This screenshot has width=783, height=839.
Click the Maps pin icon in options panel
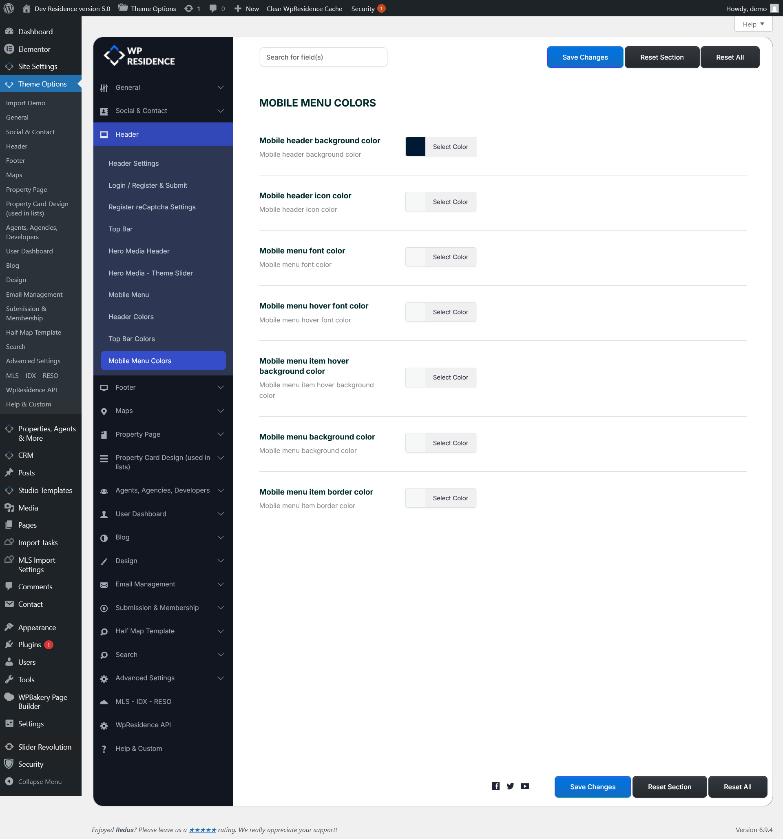point(104,411)
